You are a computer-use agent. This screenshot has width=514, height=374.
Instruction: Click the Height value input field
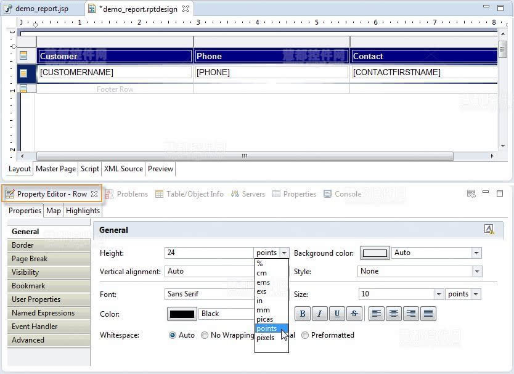209,253
